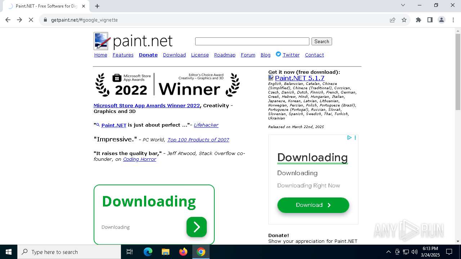461x259 pixels.
Task: Click the Twitter bird icon
Action: click(278, 54)
